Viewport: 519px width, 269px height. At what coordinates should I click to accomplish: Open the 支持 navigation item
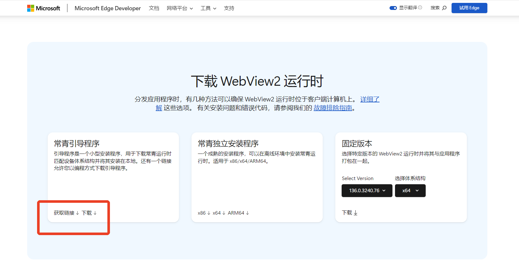tap(229, 8)
